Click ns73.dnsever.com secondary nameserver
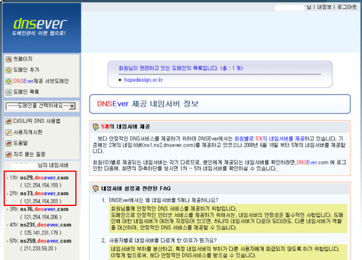Viewport: 362px width, 260px height. tap(45, 193)
